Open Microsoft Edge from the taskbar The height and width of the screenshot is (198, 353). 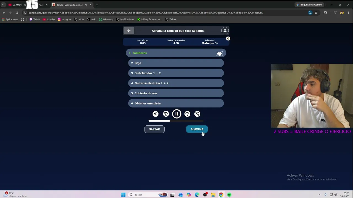pos(197,195)
